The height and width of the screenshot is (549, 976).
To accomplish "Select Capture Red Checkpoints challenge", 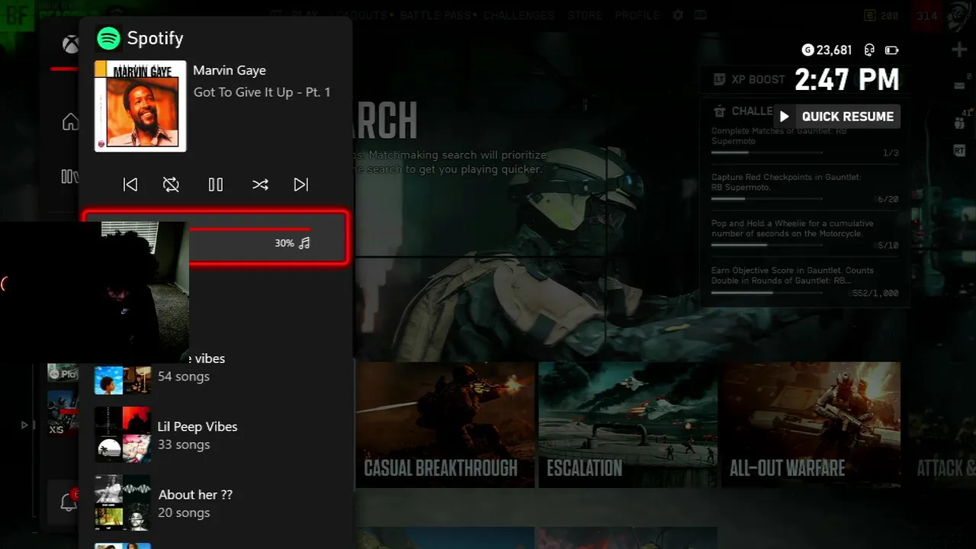I will [x=804, y=188].
